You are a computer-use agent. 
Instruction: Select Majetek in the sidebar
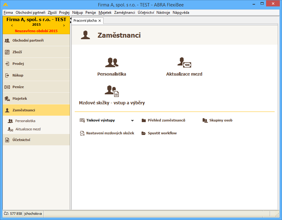click(36, 99)
